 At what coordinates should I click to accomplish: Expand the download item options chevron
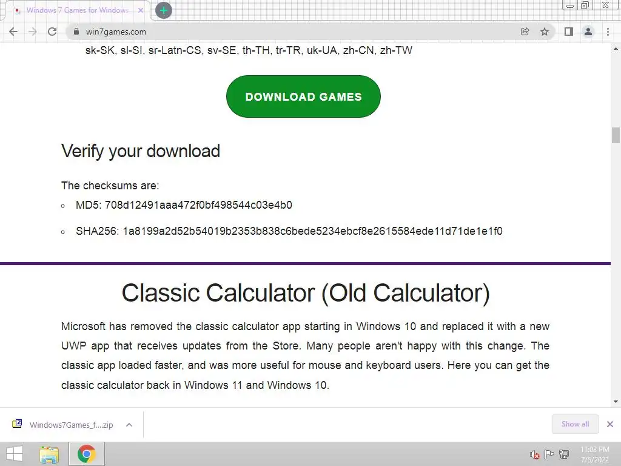pos(129,425)
